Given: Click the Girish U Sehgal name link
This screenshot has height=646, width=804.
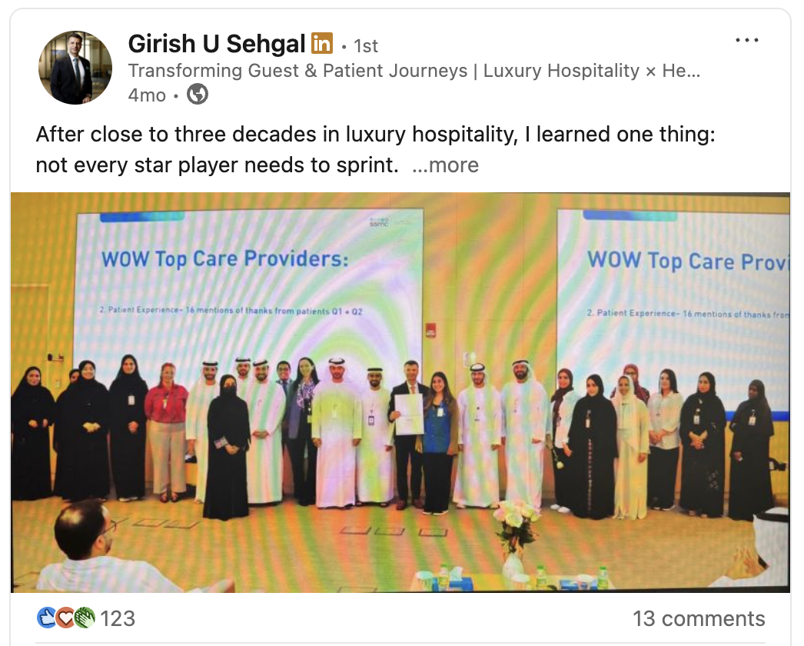Looking at the screenshot, I should pos(217,44).
